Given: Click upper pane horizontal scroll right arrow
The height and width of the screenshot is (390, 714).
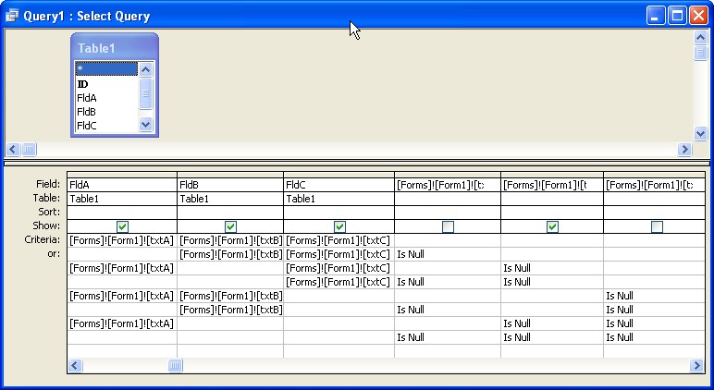Looking at the screenshot, I should 684,150.
